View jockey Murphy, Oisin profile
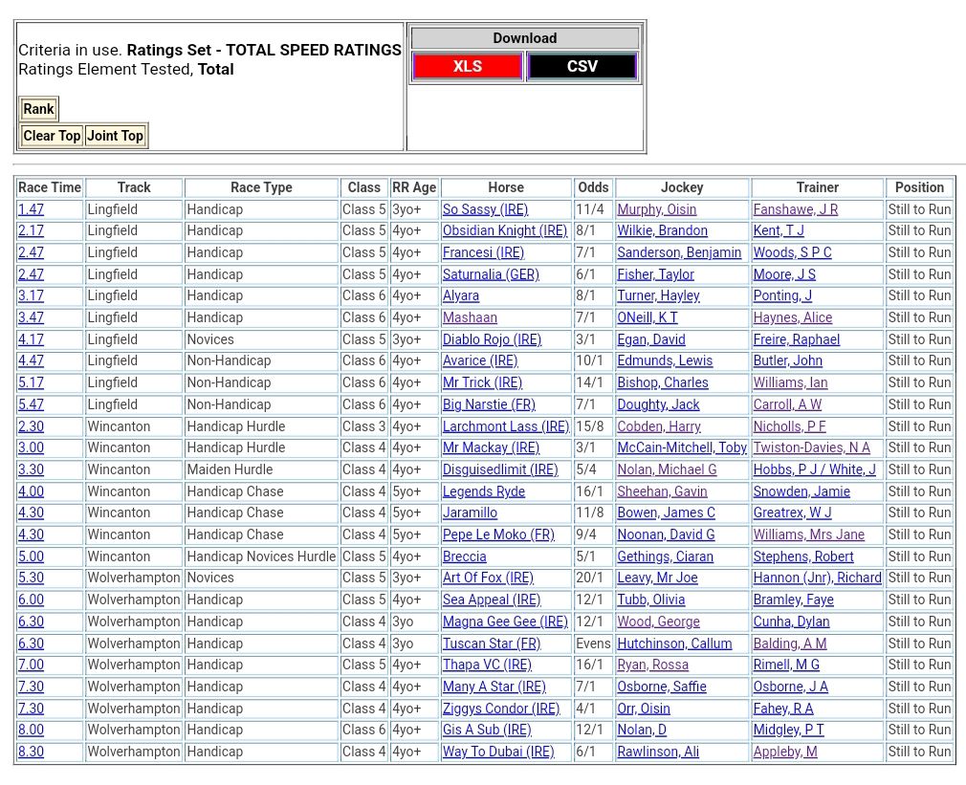 [656, 209]
